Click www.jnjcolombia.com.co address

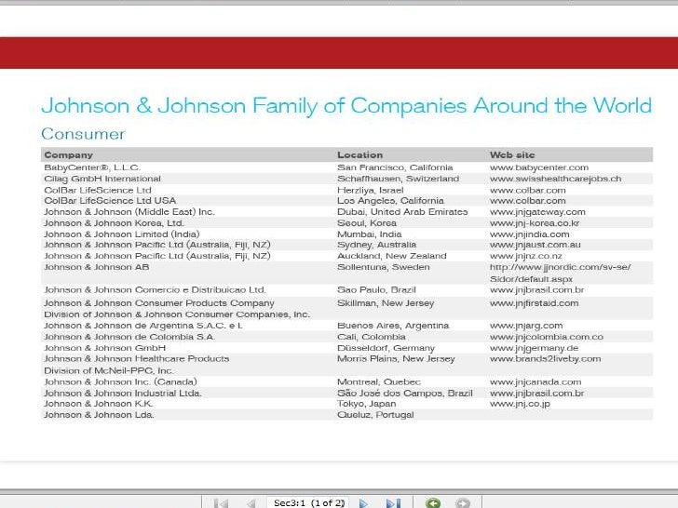(546, 337)
